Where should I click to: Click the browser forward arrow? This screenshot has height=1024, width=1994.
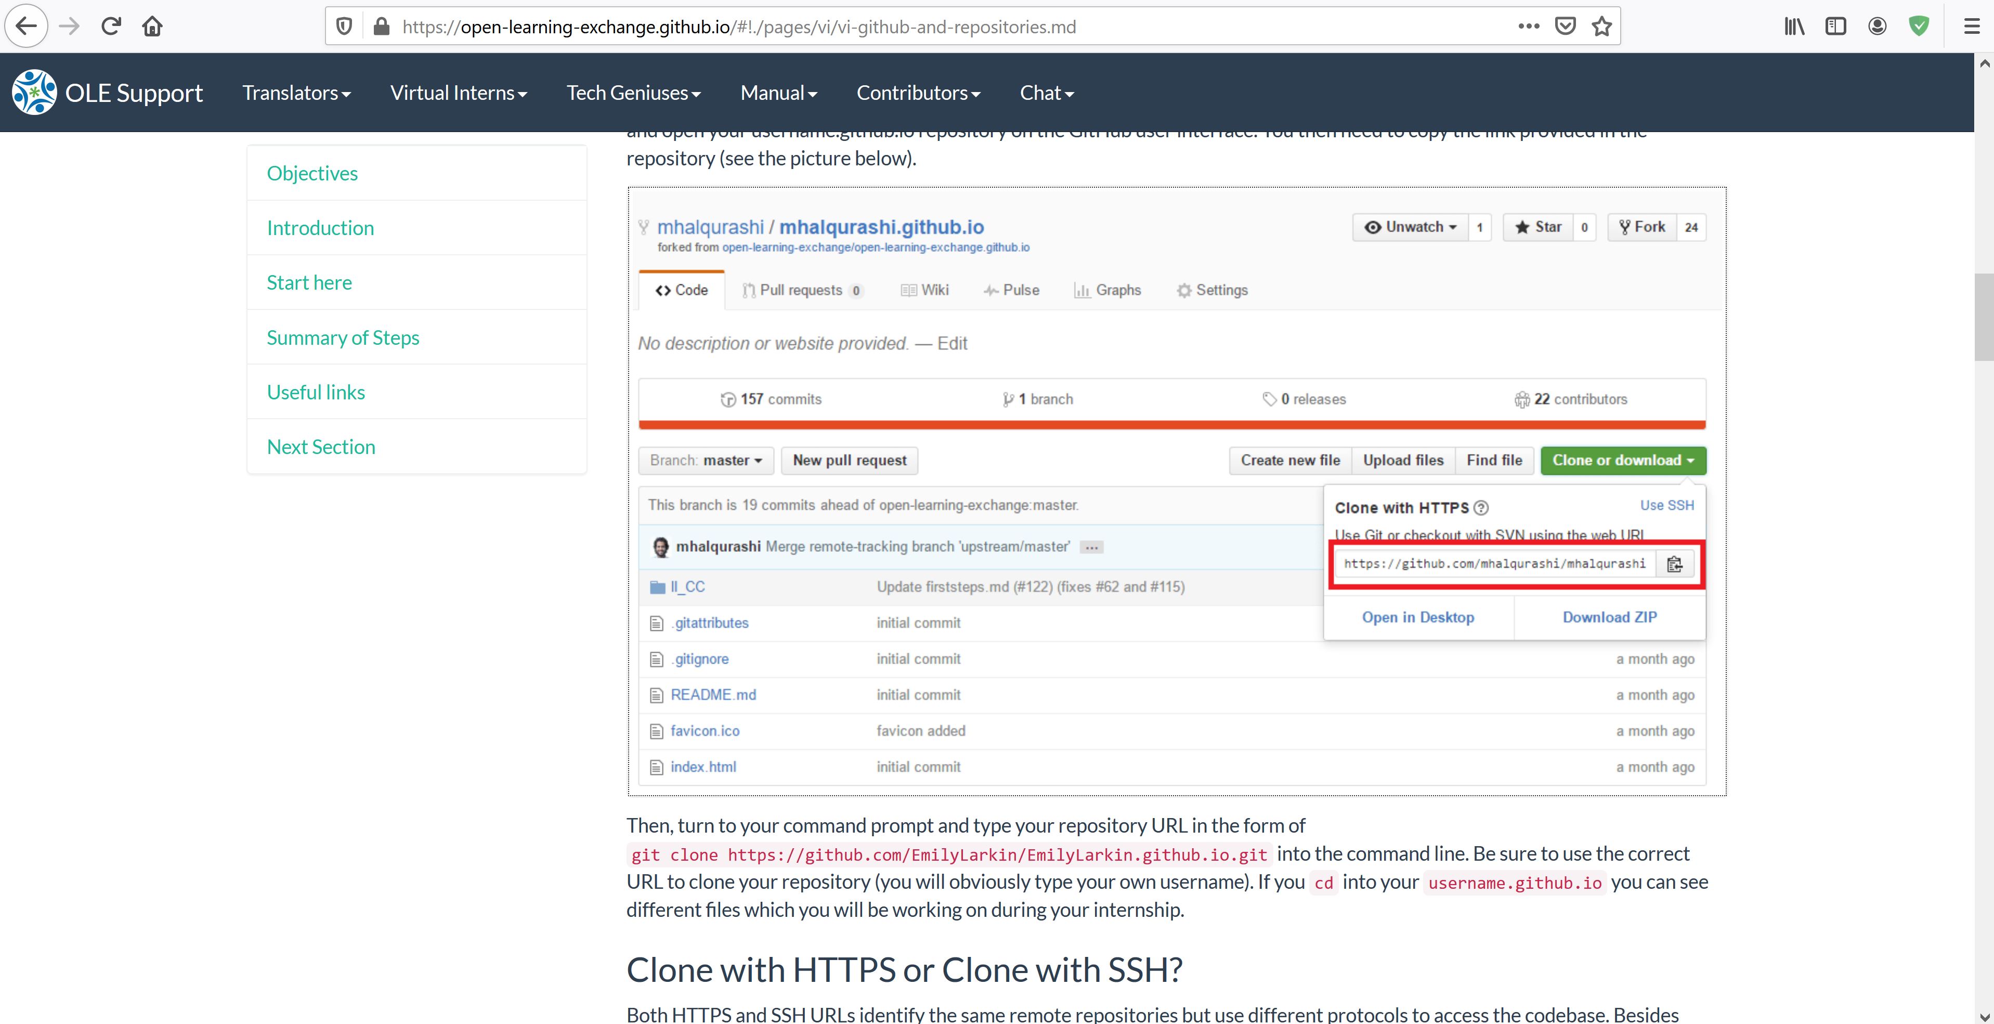[70, 27]
